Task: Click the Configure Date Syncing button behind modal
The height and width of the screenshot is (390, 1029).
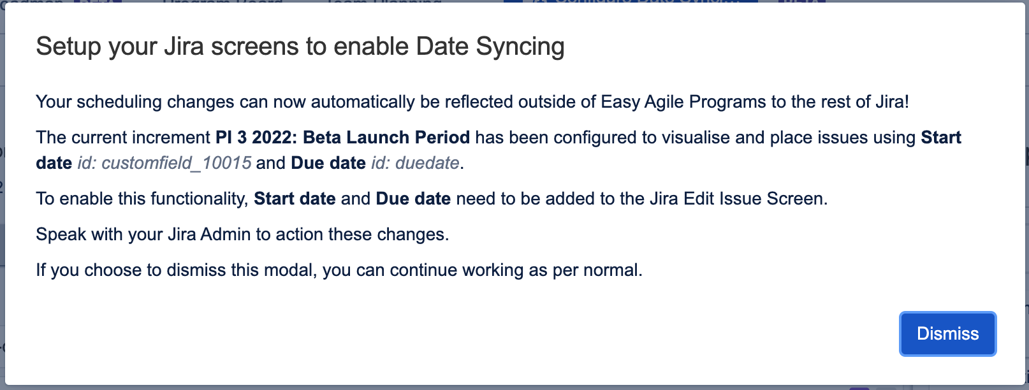Action: tap(631, 1)
